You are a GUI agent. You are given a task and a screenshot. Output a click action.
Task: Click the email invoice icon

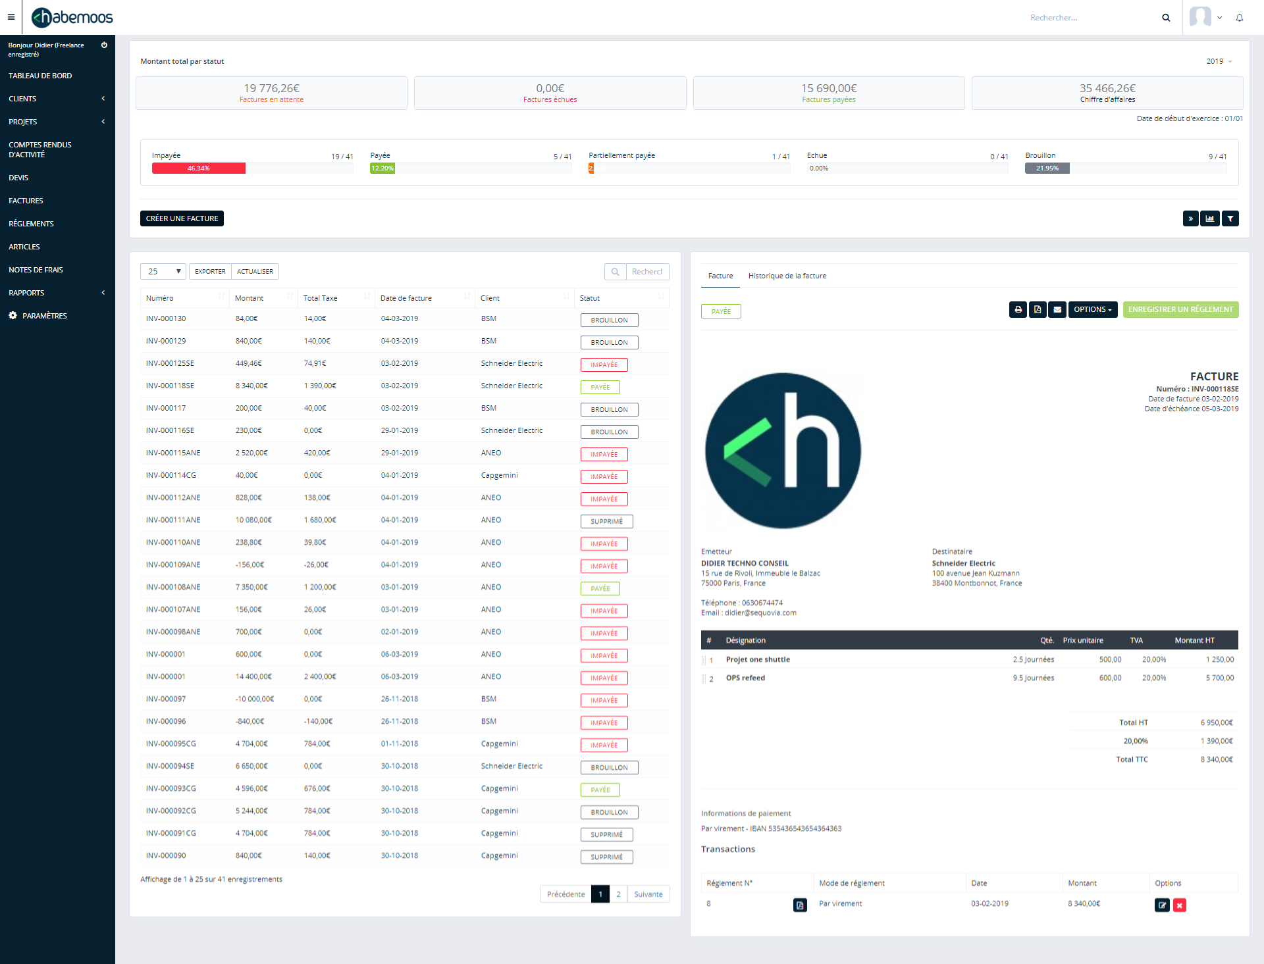1057,309
